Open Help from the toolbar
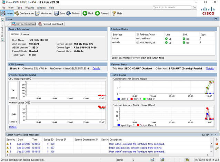The width and height of the screenshot is (220, 162). [x=117, y=13]
